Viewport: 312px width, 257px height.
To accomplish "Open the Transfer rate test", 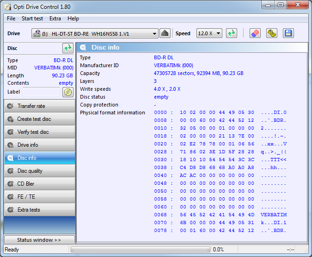I will coord(39,106).
